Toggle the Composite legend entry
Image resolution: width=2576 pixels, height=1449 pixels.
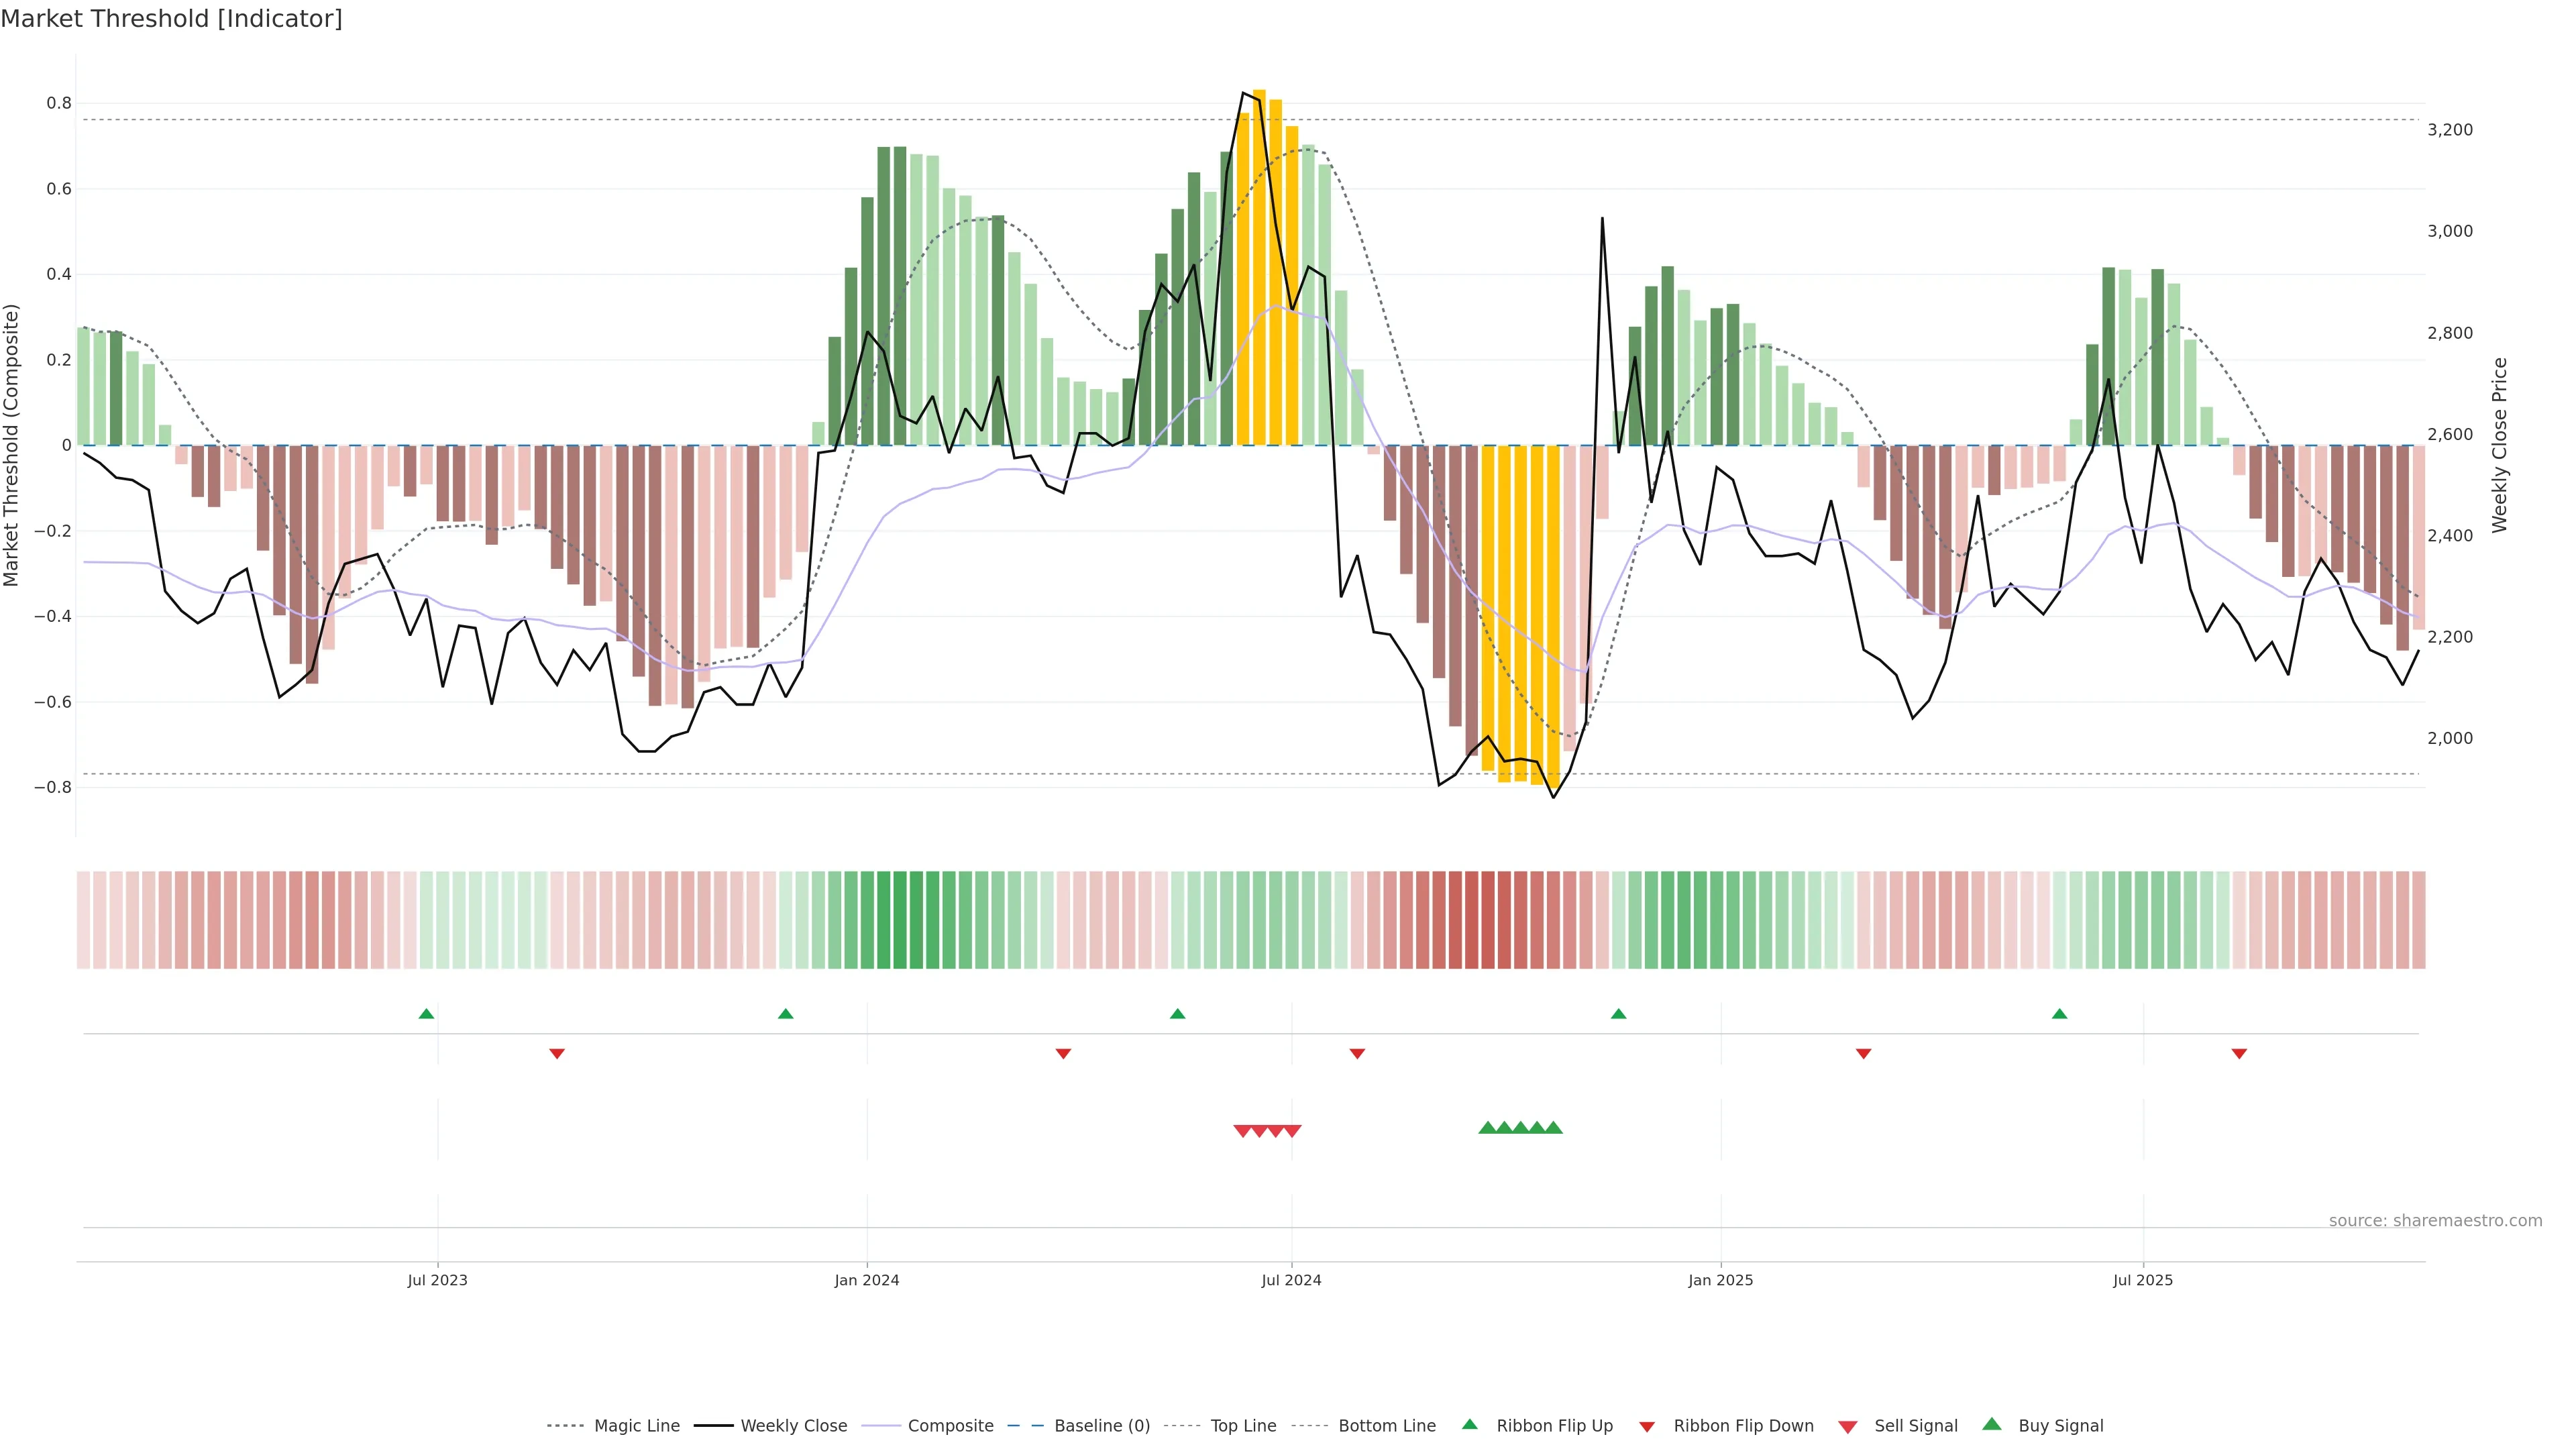tap(950, 1426)
